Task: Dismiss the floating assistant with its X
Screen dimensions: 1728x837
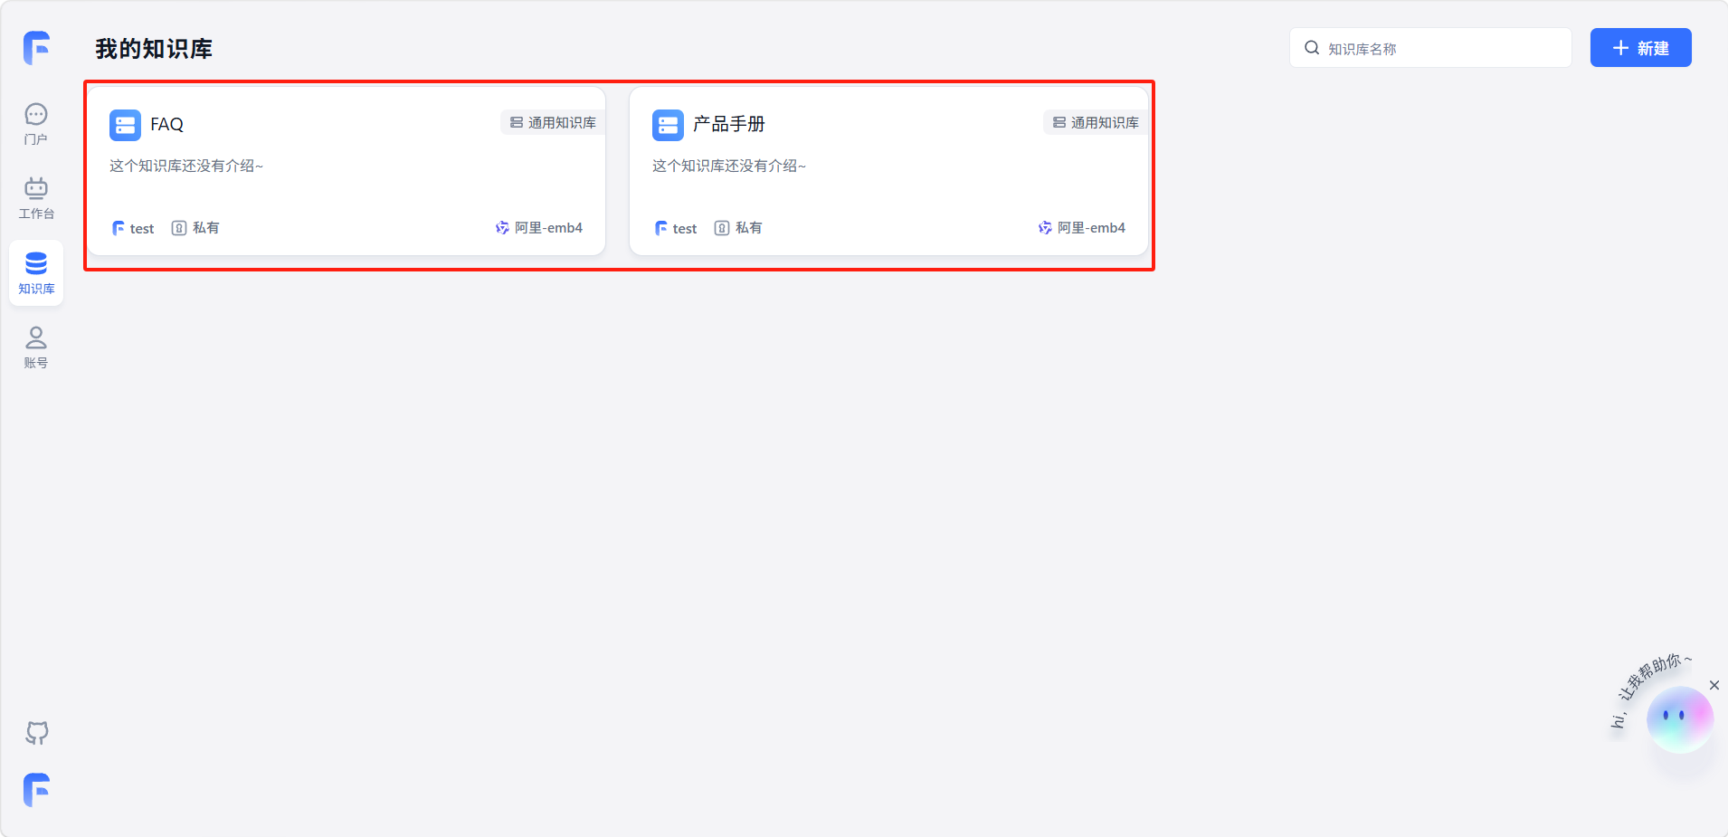Action: point(1714,685)
